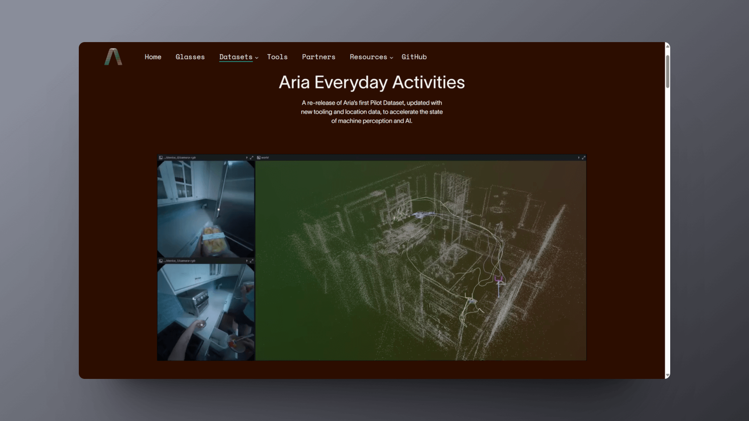Click the device_0/camera-rgb panel title
749x421 pixels.
(180, 158)
